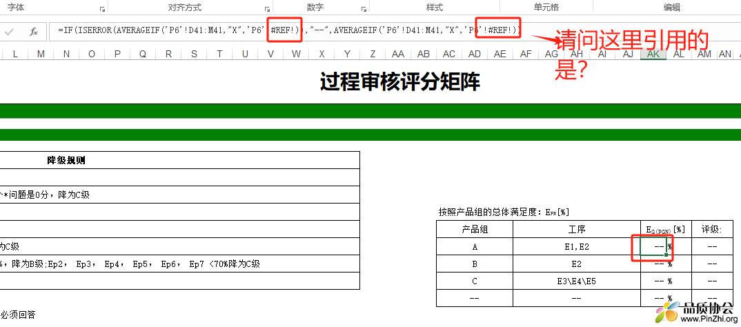Select column header AC
741x327 pixels.
click(x=449, y=54)
